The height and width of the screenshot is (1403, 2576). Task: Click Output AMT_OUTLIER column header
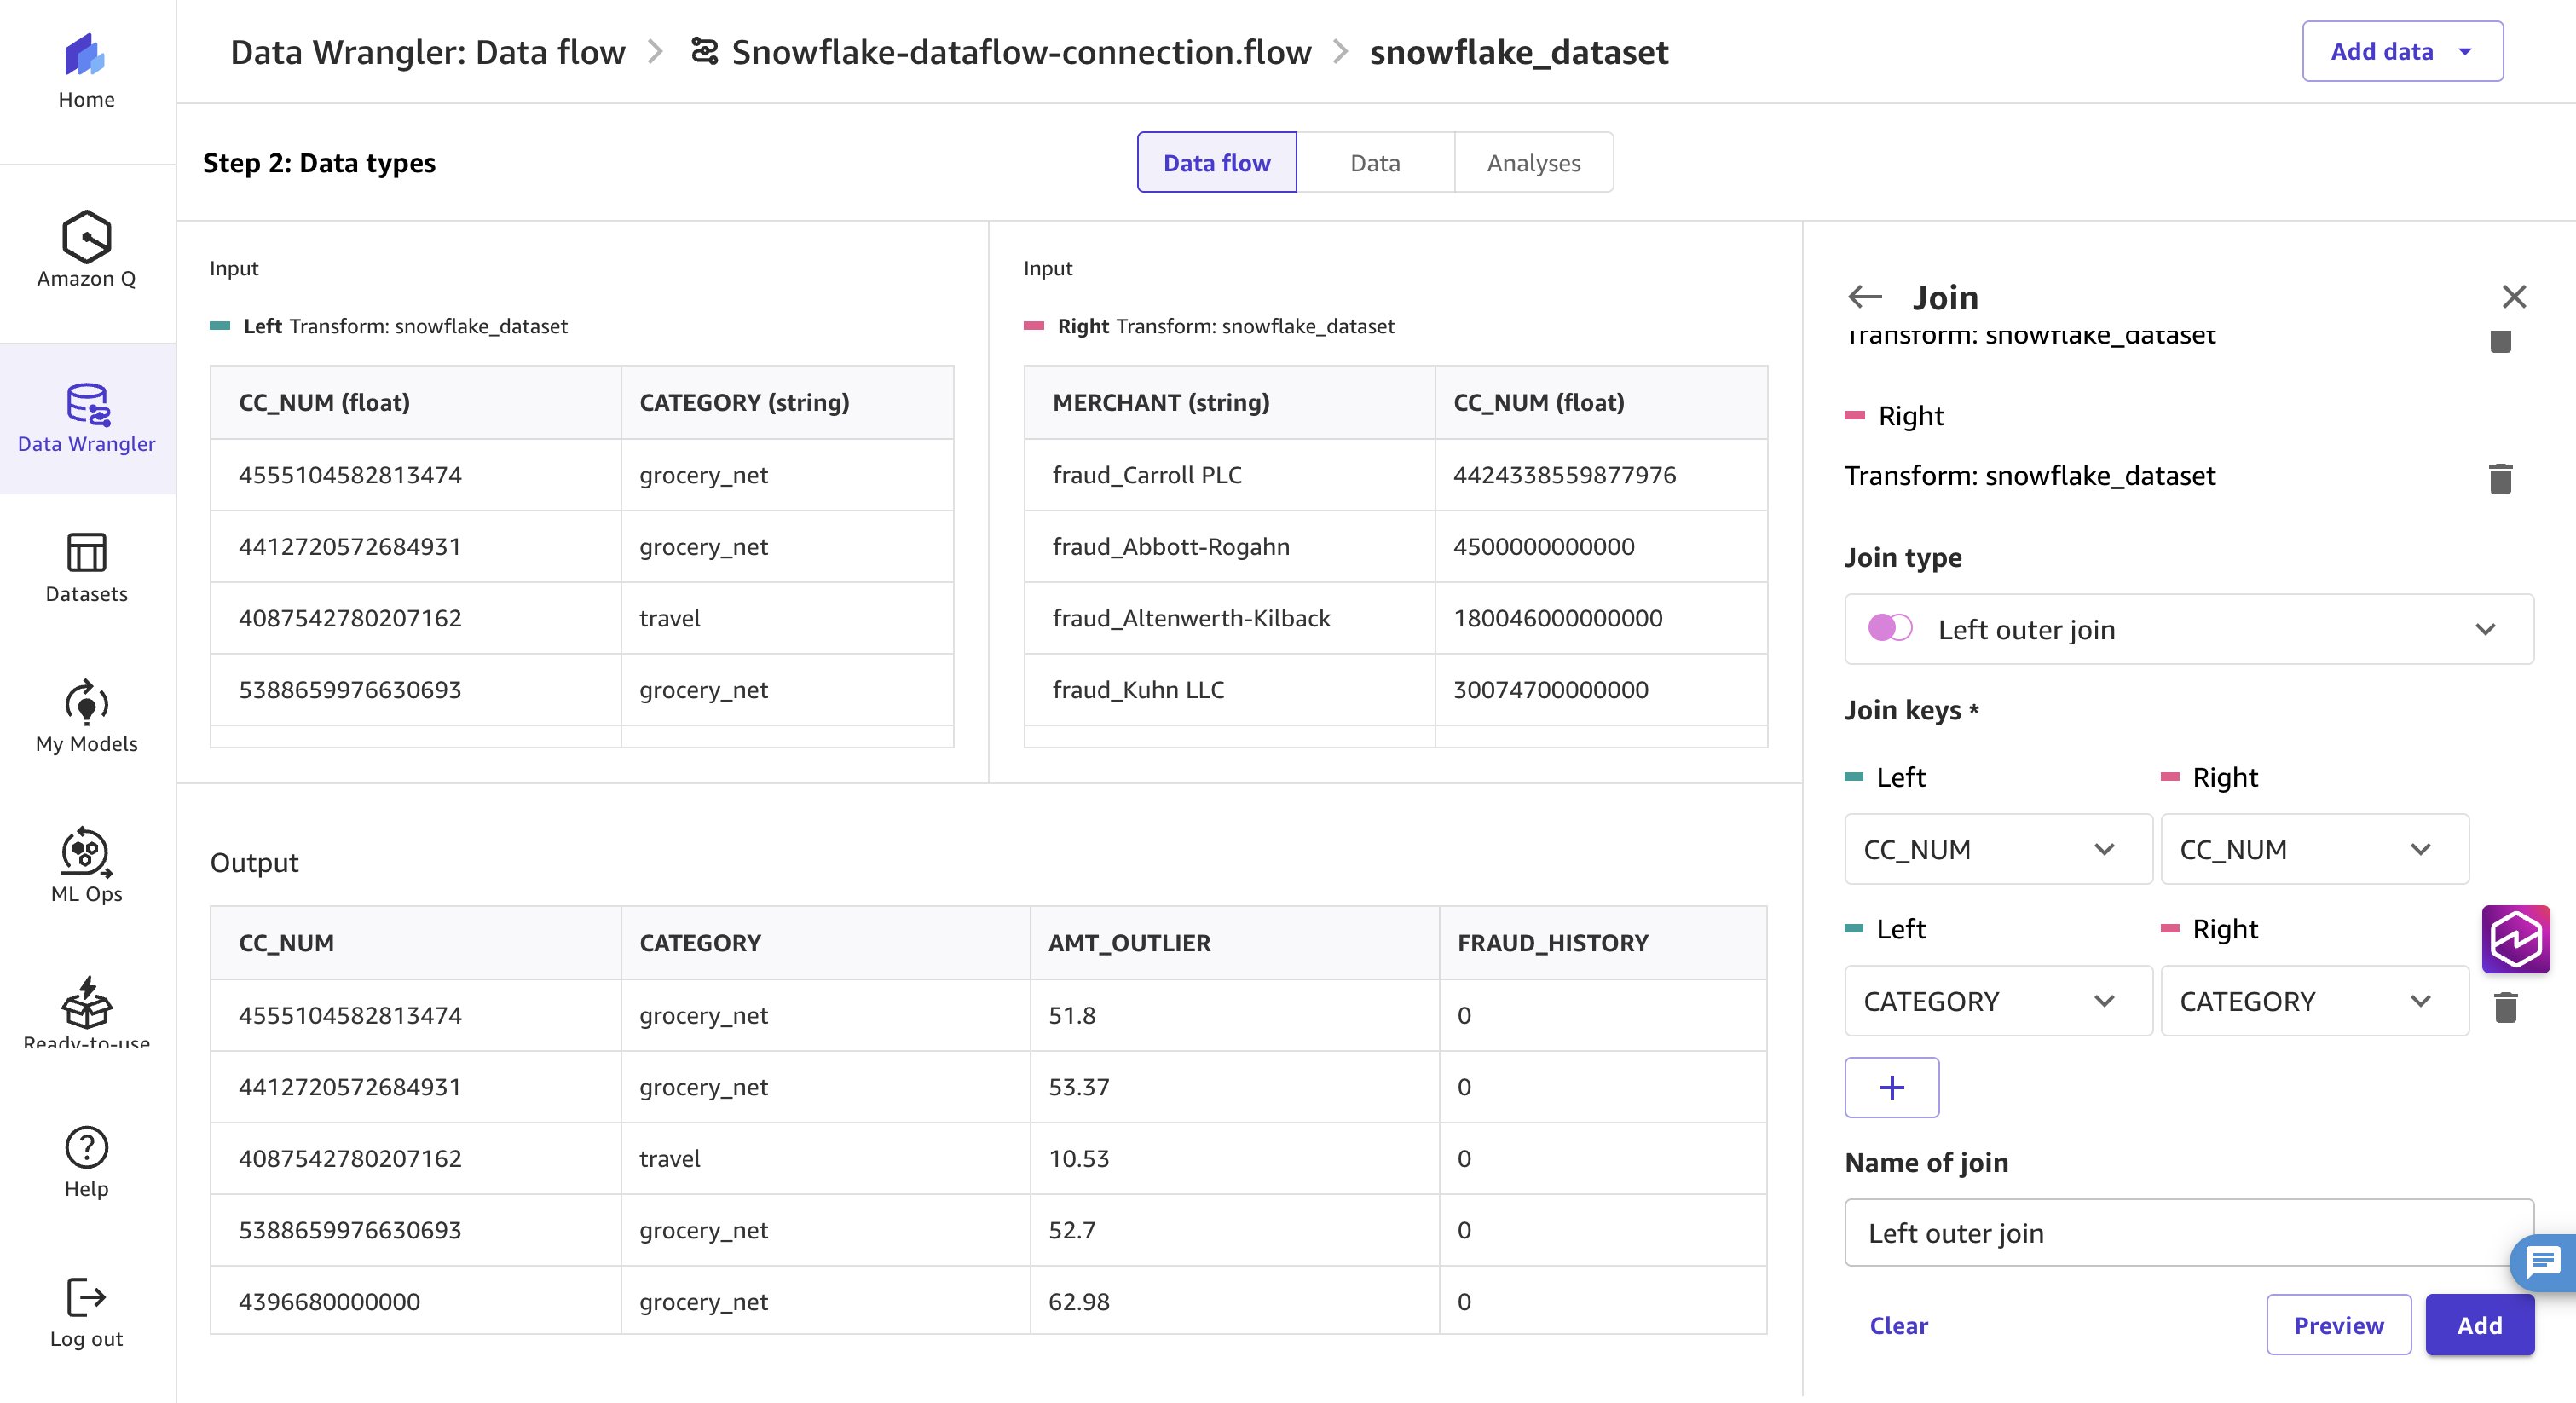pyautogui.click(x=1234, y=942)
